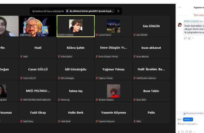Add an emoji reaction to Ekrem's message
The width and height of the screenshot is (204, 133).
(189, 38)
